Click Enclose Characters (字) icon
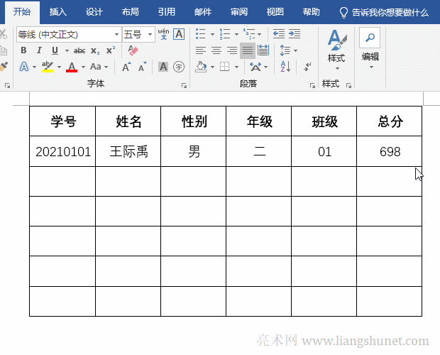This screenshot has height=355, width=440. pos(179,67)
